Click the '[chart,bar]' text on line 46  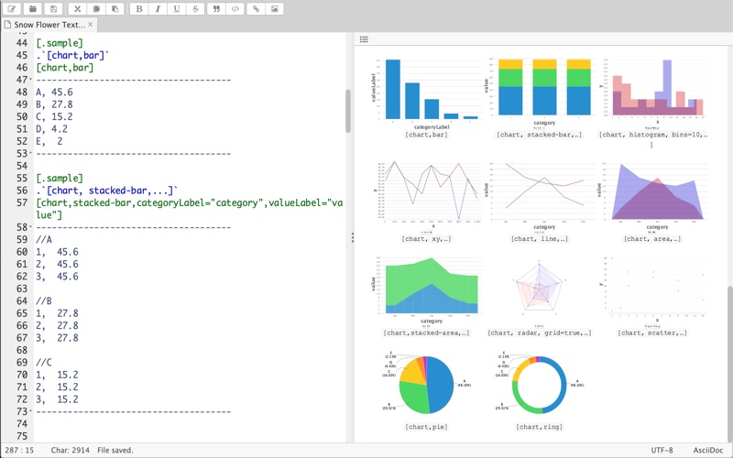(x=64, y=68)
